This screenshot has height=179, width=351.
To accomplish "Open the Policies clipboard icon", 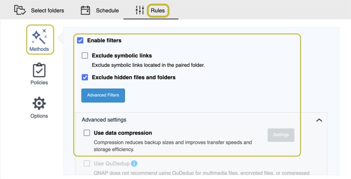I will pyautogui.click(x=39, y=70).
